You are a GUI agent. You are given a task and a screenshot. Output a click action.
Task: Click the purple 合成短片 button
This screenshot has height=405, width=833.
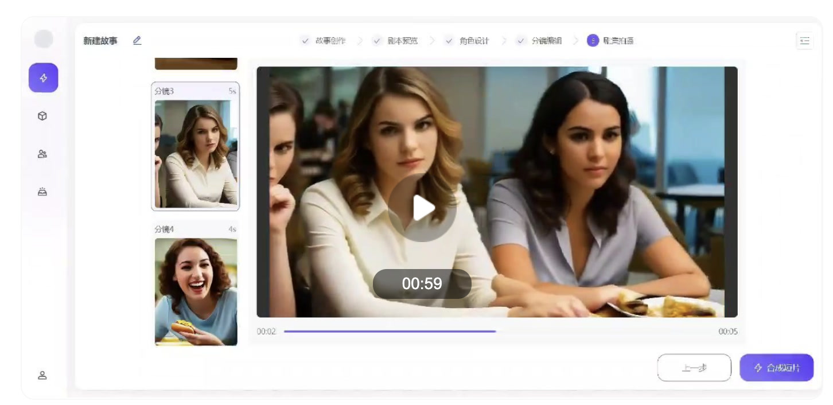point(777,368)
